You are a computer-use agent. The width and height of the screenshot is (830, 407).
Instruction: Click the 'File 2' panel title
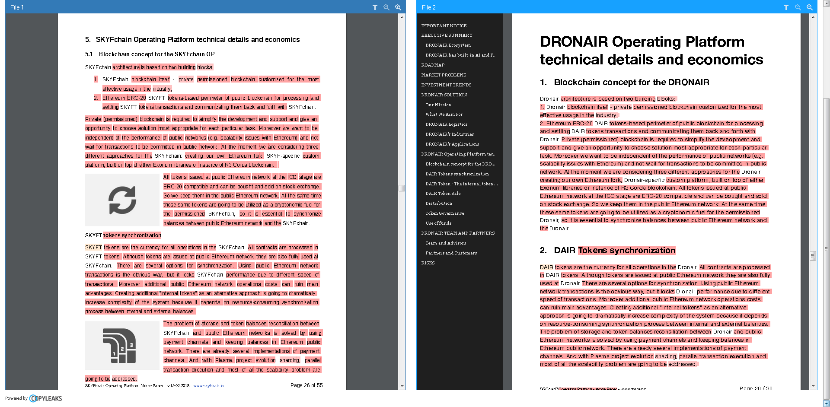coord(429,7)
